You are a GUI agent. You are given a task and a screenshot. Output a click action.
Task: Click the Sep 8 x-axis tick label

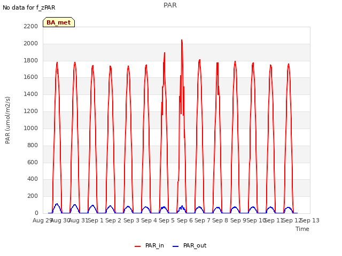point(220,220)
